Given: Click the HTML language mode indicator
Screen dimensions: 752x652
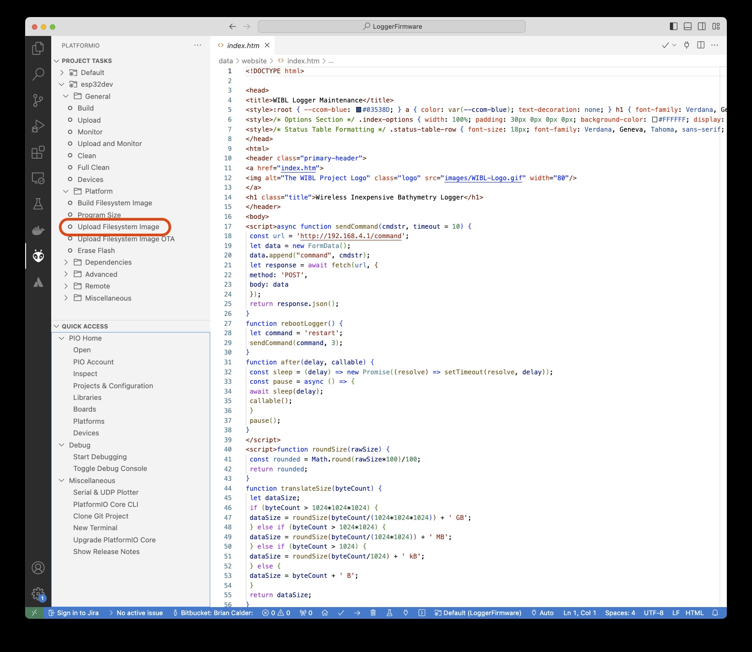Looking at the screenshot, I should (694, 613).
